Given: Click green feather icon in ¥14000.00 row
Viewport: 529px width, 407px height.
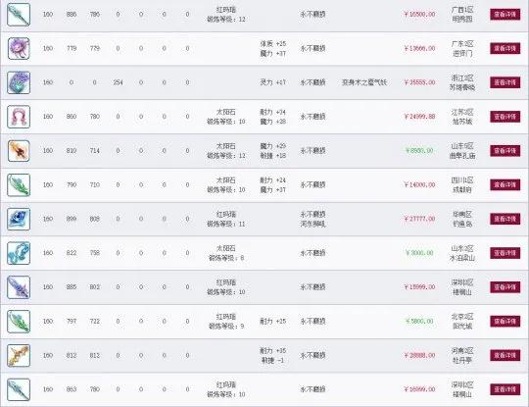Looking at the screenshot, I should coord(19,184).
